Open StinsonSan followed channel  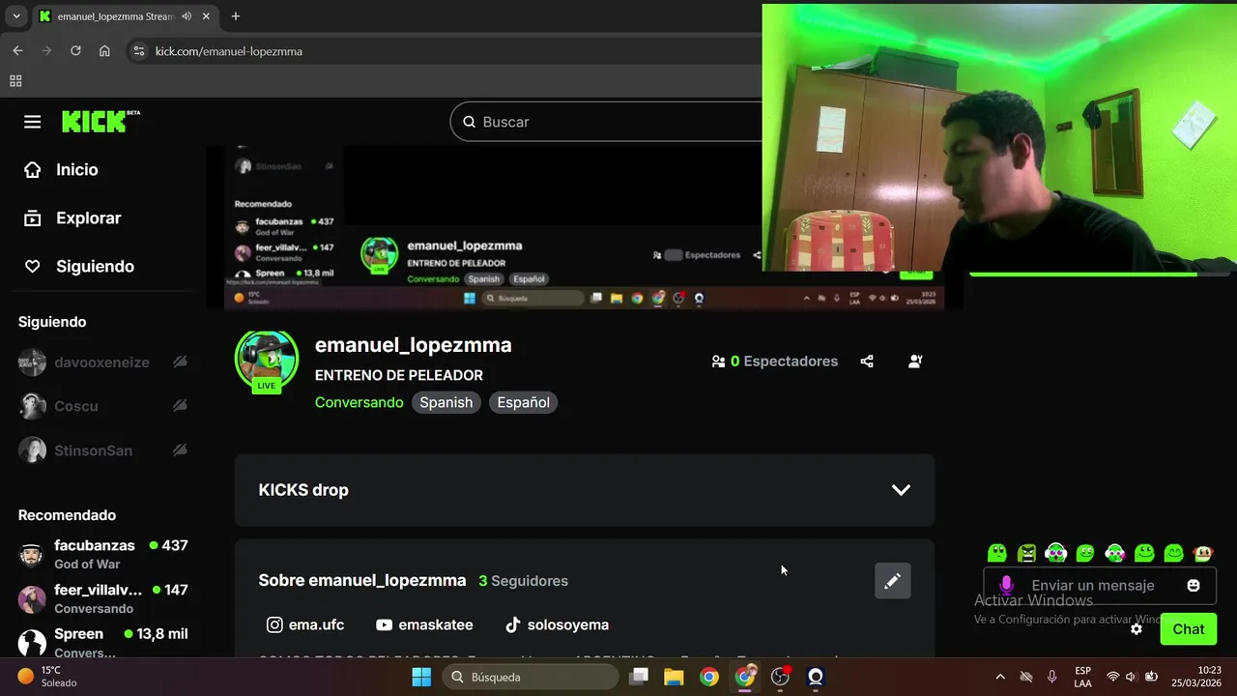pos(103,450)
